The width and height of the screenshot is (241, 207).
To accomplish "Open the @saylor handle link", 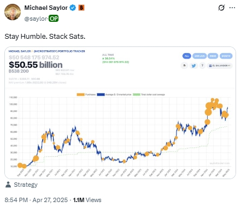I will tap(36, 19).
